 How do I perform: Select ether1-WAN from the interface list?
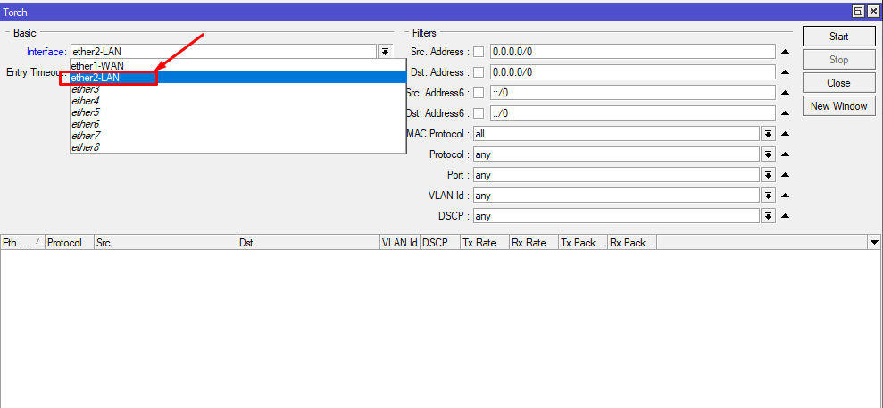(x=96, y=66)
